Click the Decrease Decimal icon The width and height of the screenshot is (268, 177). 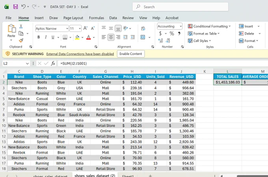pyautogui.click(x=168, y=41)
